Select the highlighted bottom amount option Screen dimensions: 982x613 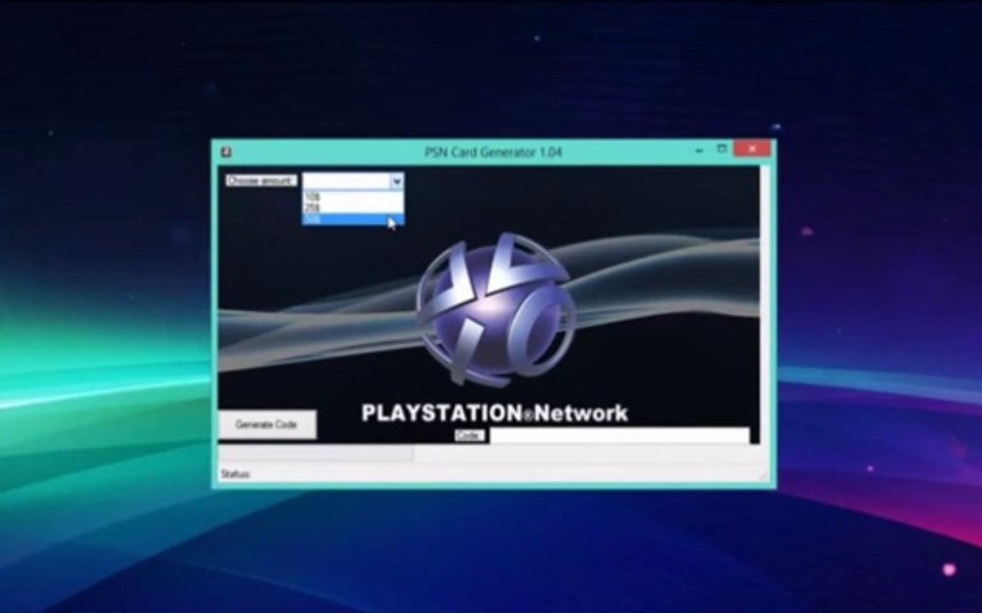click(x=353, y=220)
